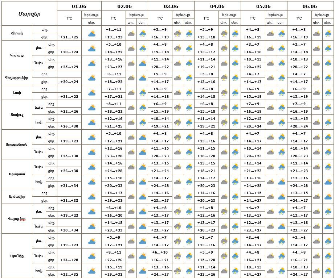
Task: Select Արարատ նախ. 03.06 night weather icon
Action: (177, 167)
